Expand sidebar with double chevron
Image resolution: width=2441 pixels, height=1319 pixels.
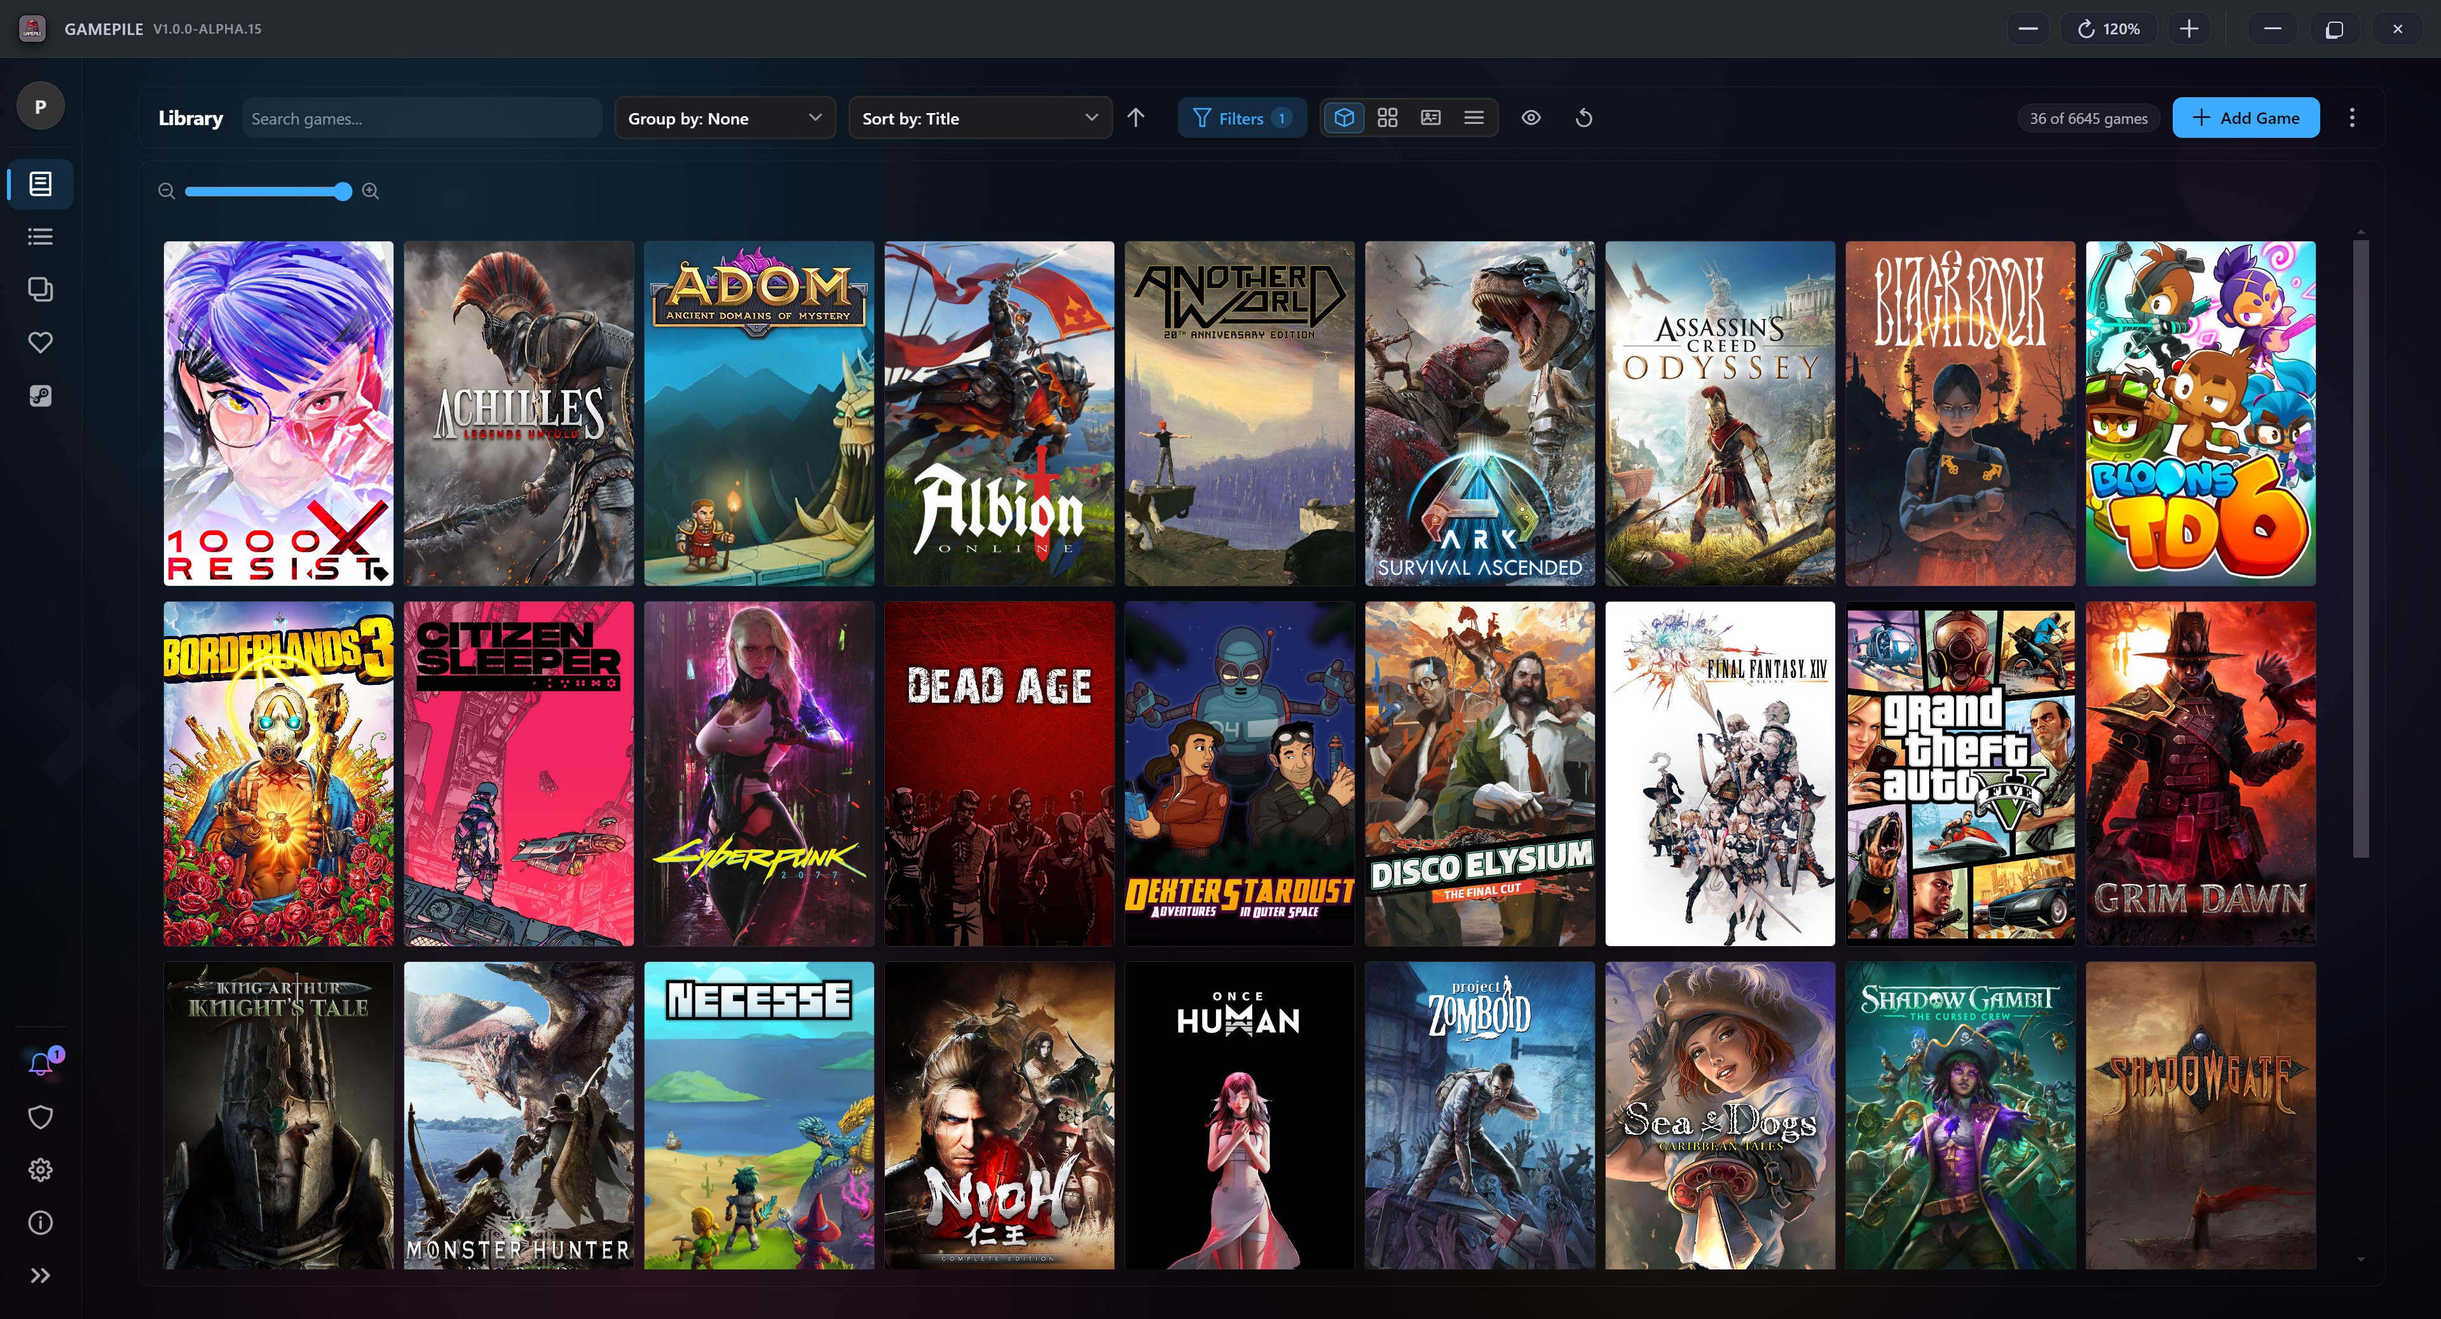(x=40, y=1275)
